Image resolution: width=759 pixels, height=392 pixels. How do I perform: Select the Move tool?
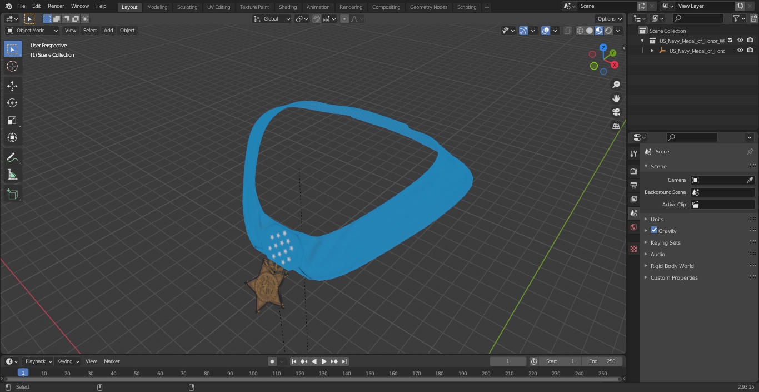point(12,86)
